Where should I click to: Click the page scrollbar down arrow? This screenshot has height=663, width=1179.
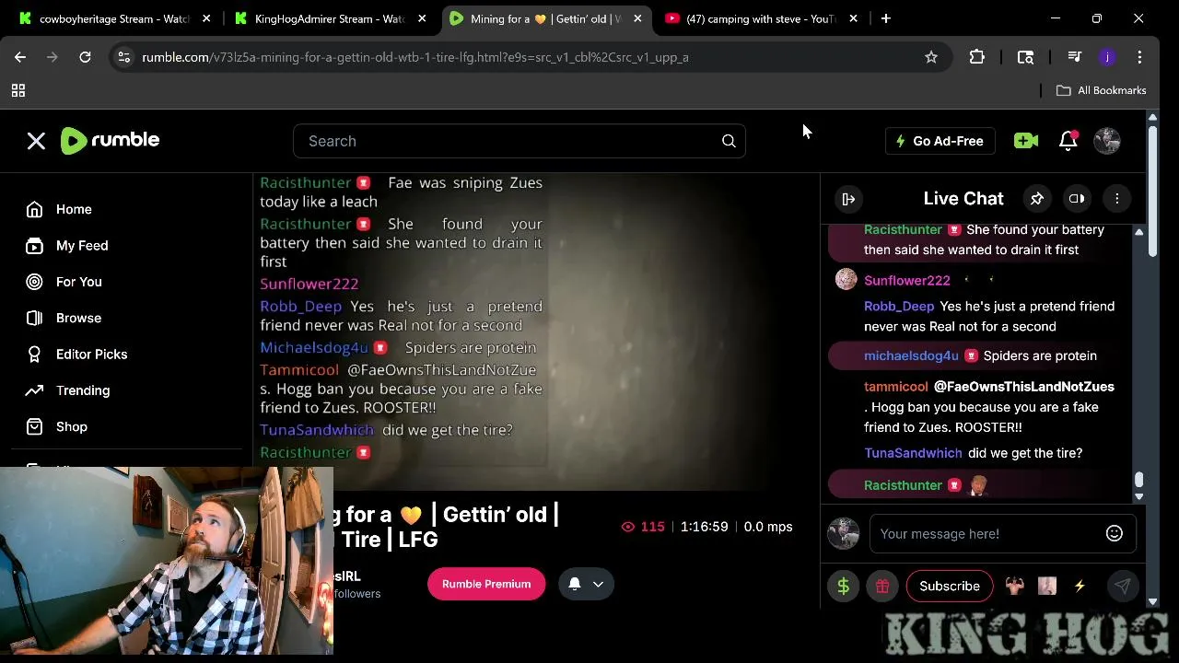1152,601
